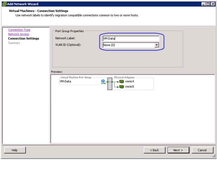217x170 pixels.
Task: Click the Virtual Machine Port Group label
Action: point(76,77)
